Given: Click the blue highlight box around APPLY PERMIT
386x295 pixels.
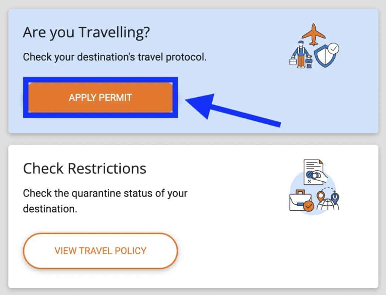Looking at the screenshot, I should [x=100, y=80].
